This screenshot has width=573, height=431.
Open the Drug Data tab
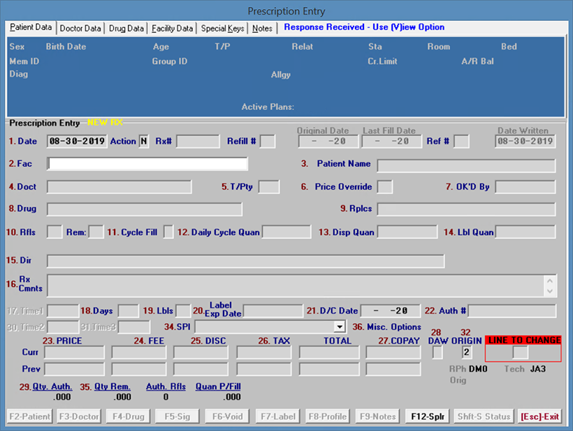coord(126,29)
